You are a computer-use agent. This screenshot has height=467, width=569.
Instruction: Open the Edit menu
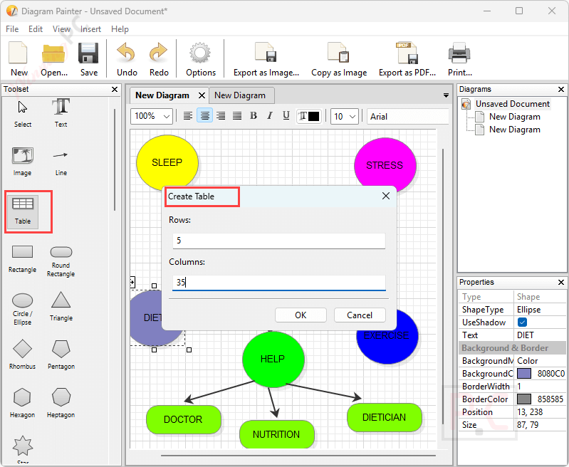[x=36, y=29]
